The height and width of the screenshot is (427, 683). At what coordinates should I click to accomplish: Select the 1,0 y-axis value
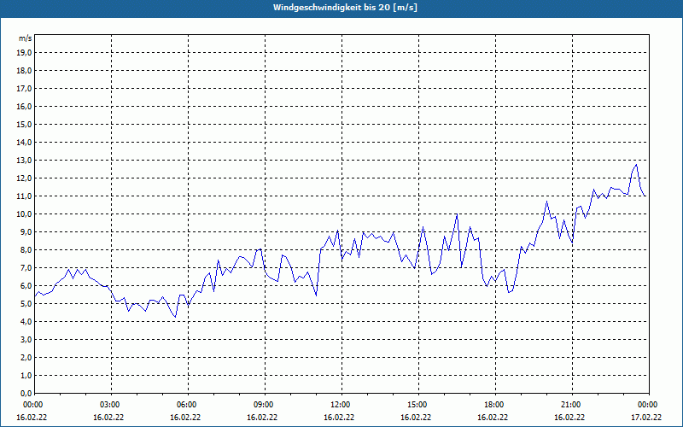click(26, 376)
